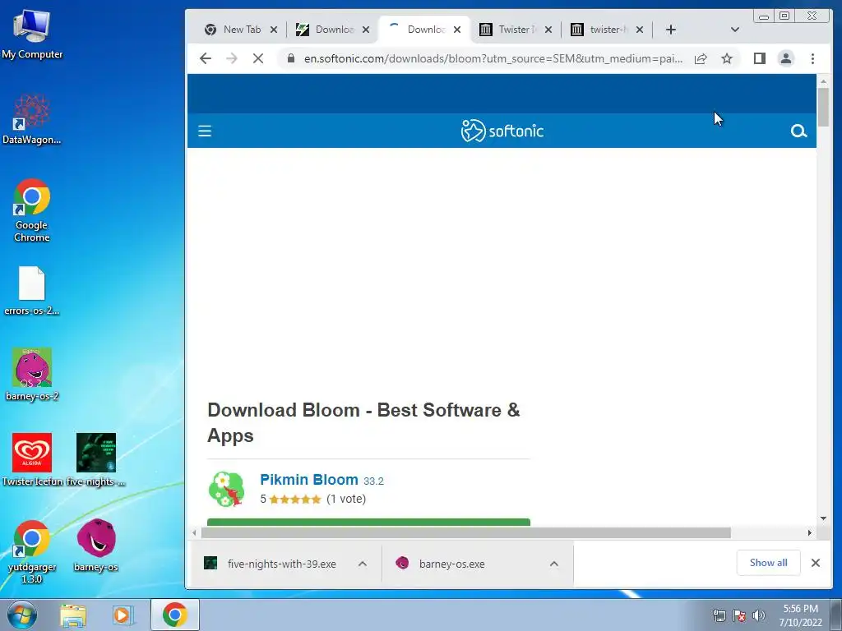This screenshot has height=631, width=842.
Task: Click the Pikmin Bloom star rating
Action: (x=295, y=500)
